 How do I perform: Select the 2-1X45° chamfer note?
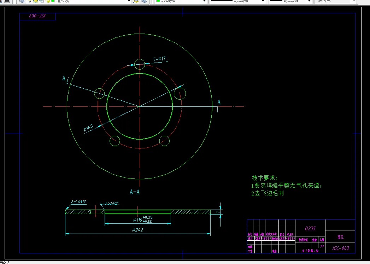click(78, 202)
